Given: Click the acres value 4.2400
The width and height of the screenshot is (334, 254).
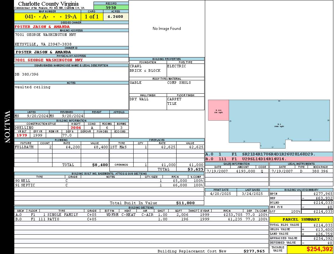Looking at the screenshot, I should coord(115,17).
